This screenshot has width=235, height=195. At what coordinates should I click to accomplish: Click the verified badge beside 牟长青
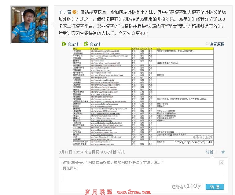(x=74, y=12)
